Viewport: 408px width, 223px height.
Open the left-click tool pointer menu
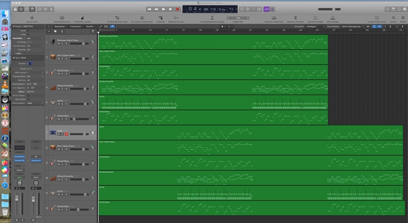(223, 26)
